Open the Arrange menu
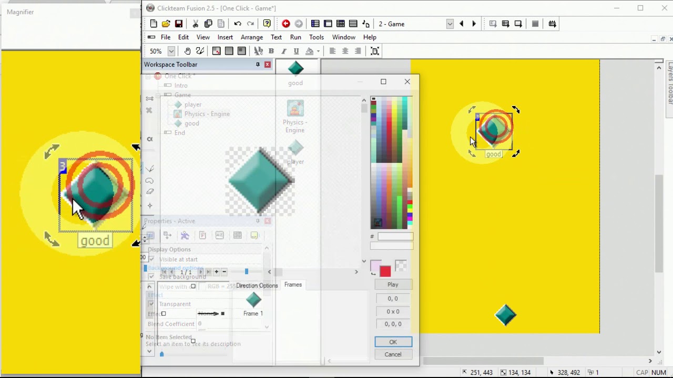 click(252, 37)
